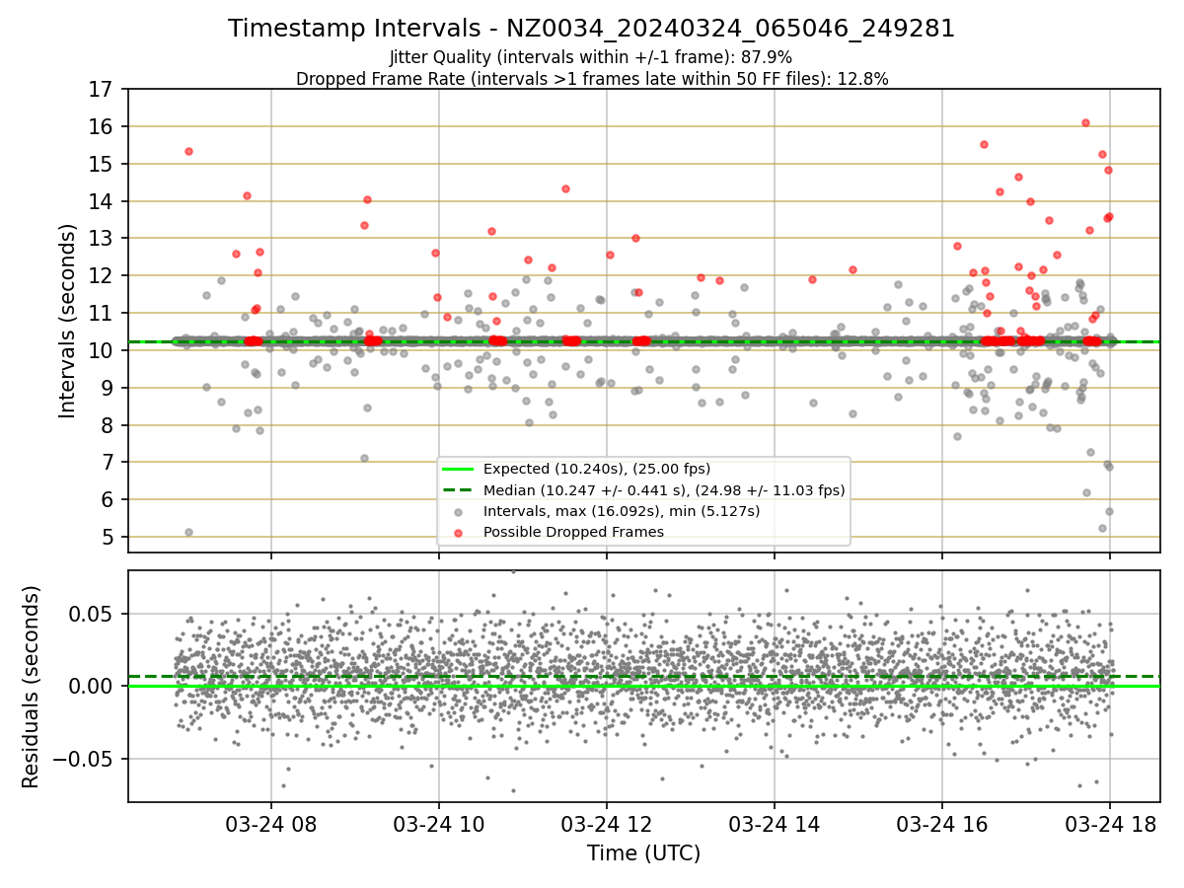This screenshot has height=888, width=1184.
Task: Click the plot title 'Timestamp Intervals - NZ0034_20240324_065046_249281'
Action: point(591,29)
